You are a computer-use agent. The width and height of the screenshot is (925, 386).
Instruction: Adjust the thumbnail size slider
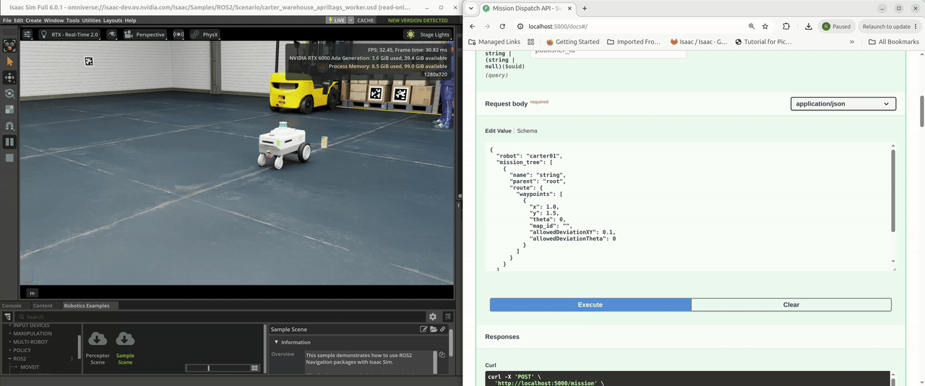coord(217,368)
